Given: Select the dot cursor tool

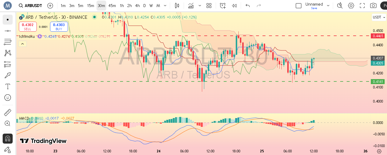Looking at the screenshot, I should 8,20.
